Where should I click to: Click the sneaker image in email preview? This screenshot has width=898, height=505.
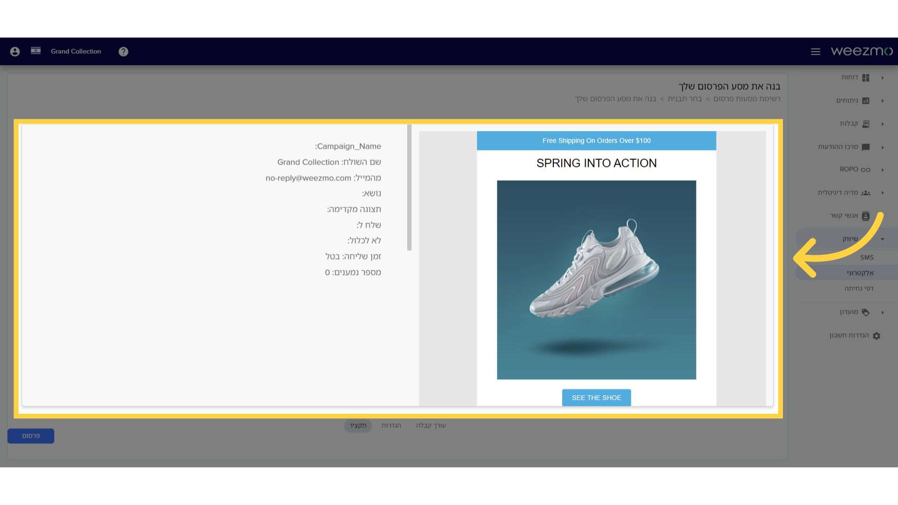(x=596, y=280)
